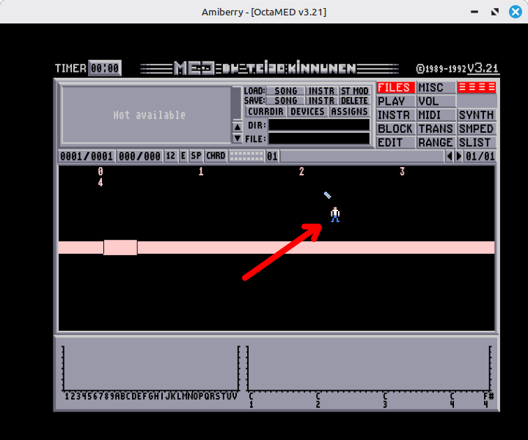Click the 01 instrument number box
Image resolution: width=528 pixels, height=440 pixels.
point(272,156)
